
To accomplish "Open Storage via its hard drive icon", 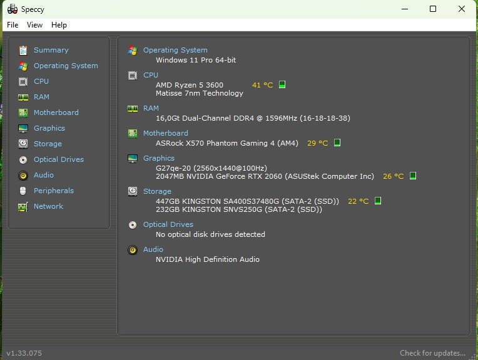I will click(x=23, y=144).
